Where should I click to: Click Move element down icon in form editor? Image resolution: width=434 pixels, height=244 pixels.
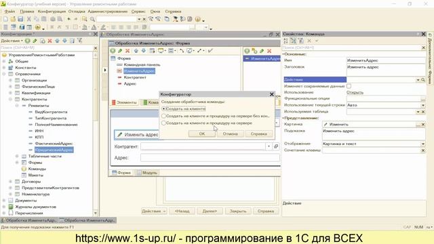(x=143, y=51)
